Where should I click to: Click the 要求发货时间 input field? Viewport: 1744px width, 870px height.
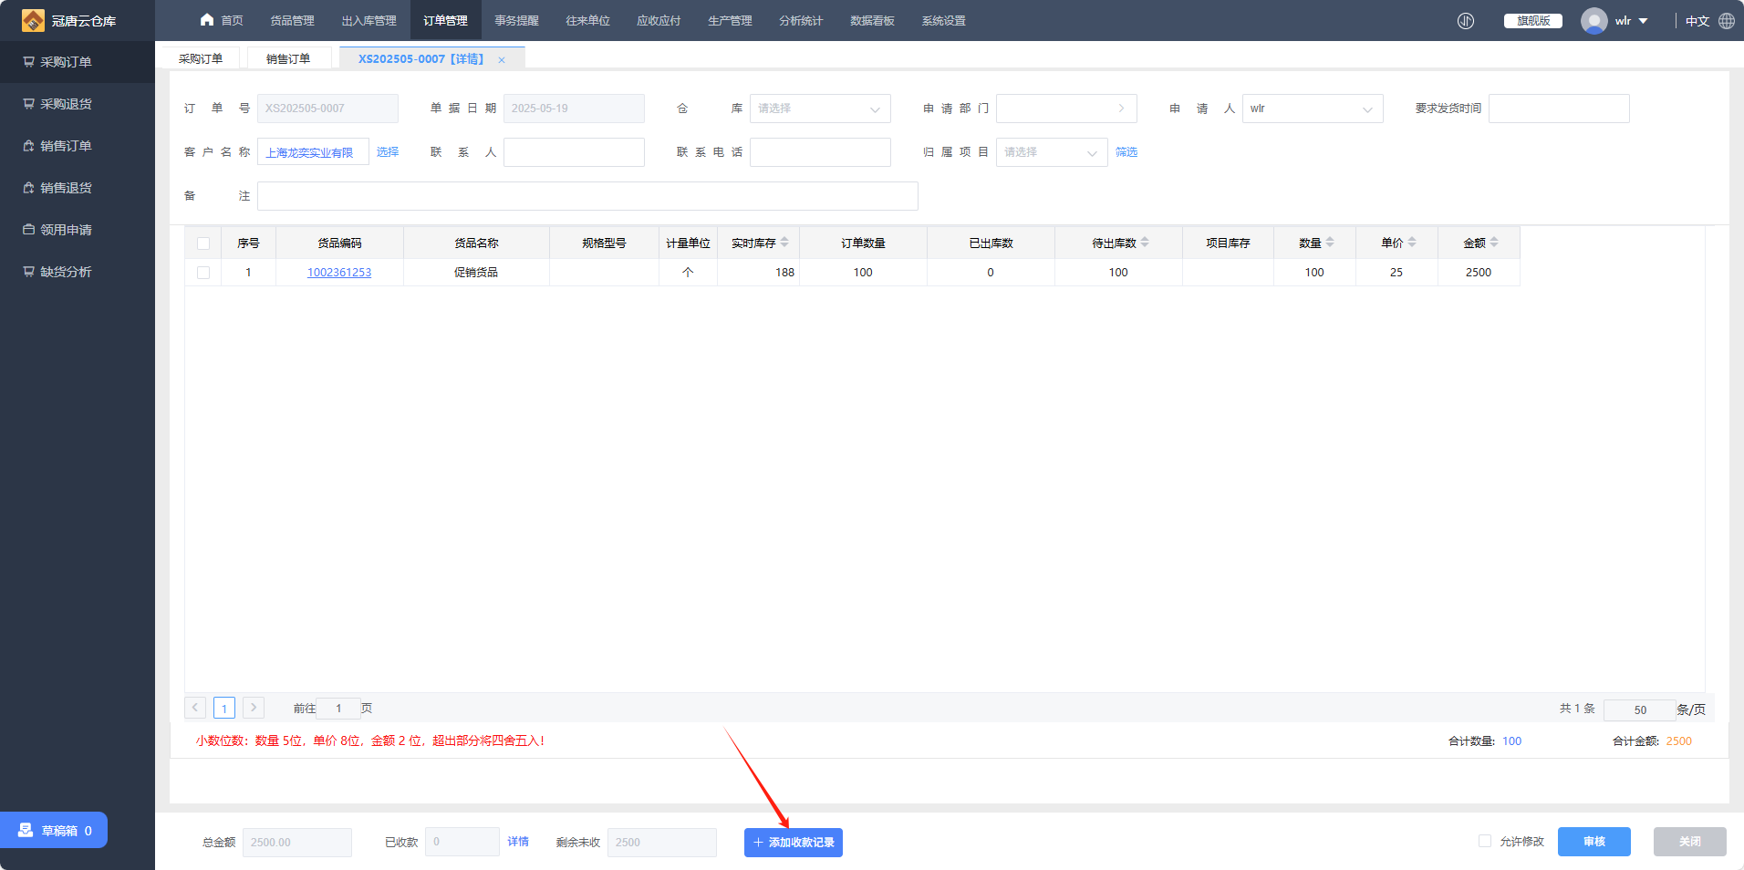(1559, 109)
